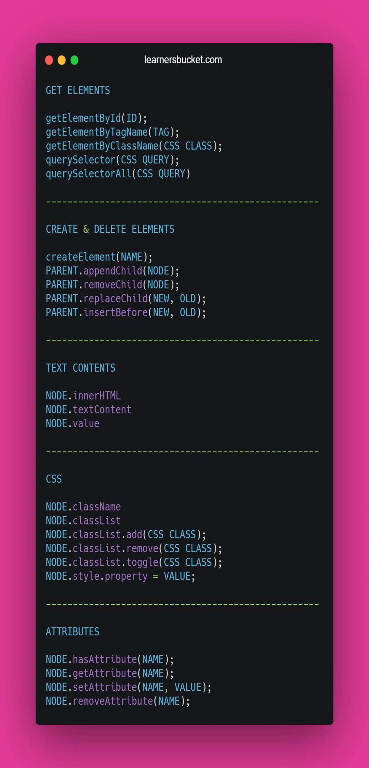Click the createElement(NAME) line
The image size is (369, 768).
tap(99, 257)
